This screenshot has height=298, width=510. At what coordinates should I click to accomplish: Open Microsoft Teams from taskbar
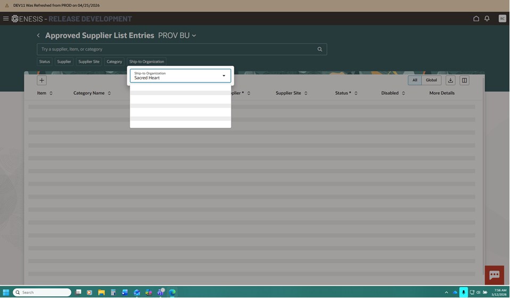(x=160, y=293)
